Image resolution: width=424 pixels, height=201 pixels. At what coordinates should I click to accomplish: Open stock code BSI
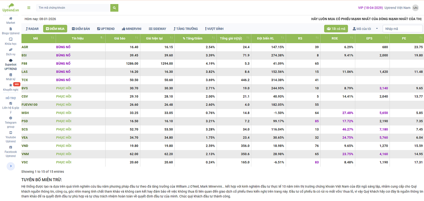click(24, 55)
